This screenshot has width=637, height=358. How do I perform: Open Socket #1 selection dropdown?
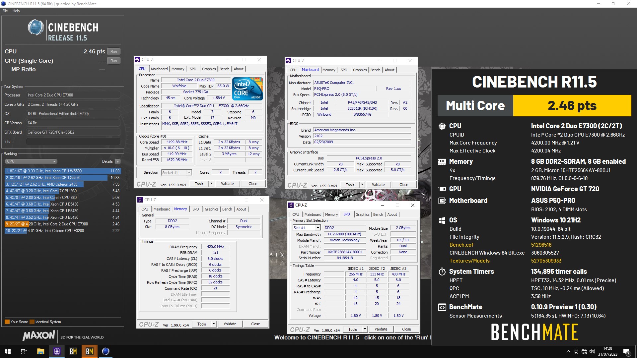coord(177,172)
